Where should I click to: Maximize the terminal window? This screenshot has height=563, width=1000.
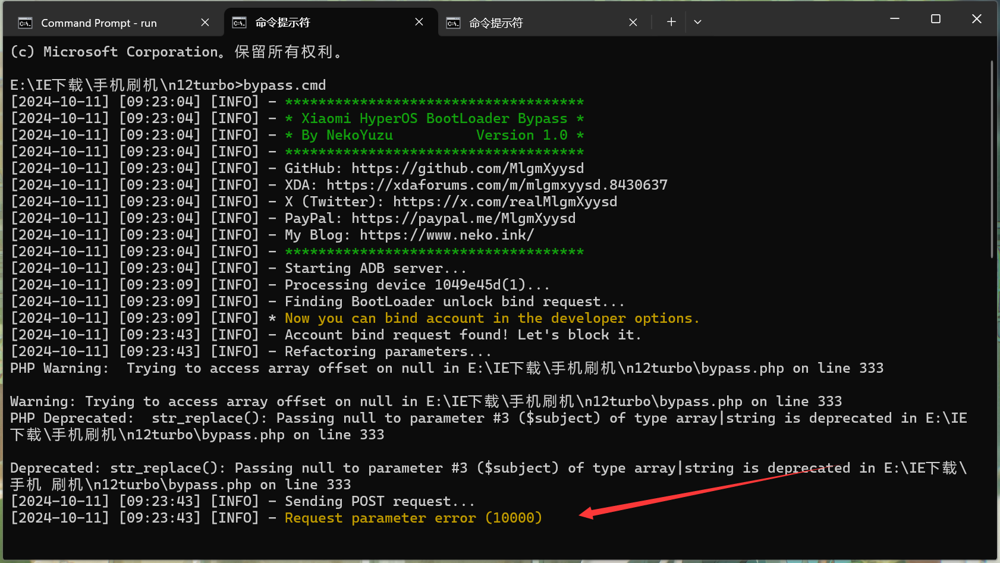pyautogui.click(x=936, y=19)
